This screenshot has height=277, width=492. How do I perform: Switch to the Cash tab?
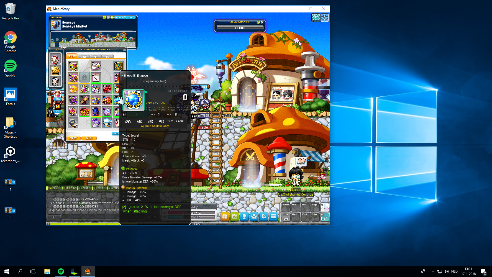point(84,57)
